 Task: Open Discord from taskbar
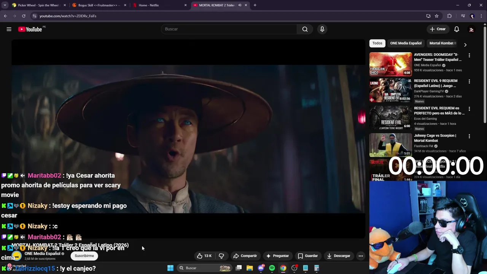click(x=261, y=268)
